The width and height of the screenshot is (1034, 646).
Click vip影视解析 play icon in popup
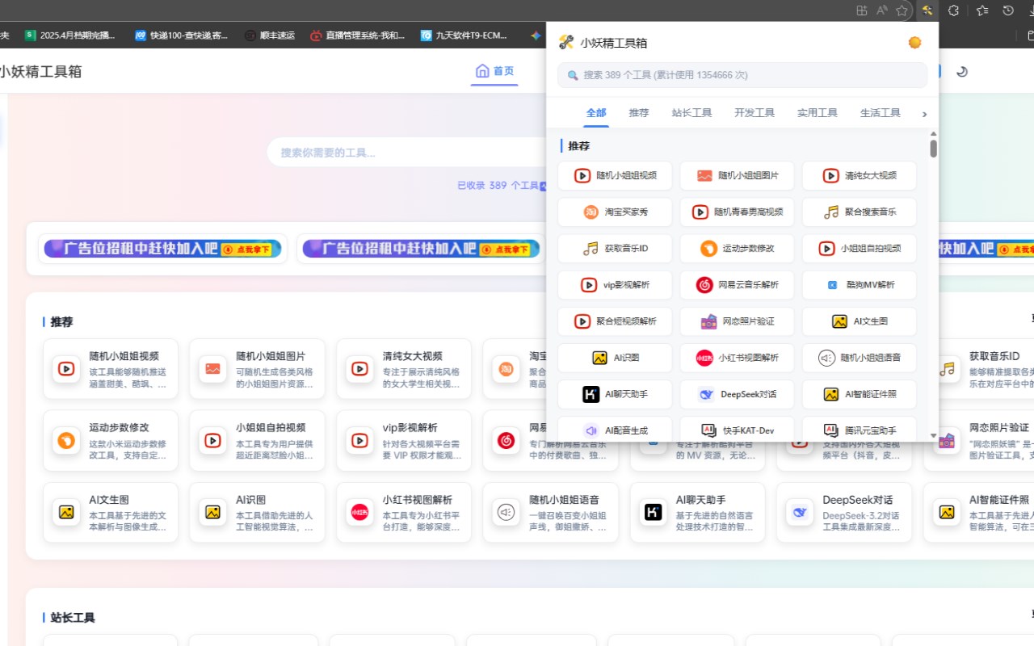pyautogui.click(x=589, y=285)
